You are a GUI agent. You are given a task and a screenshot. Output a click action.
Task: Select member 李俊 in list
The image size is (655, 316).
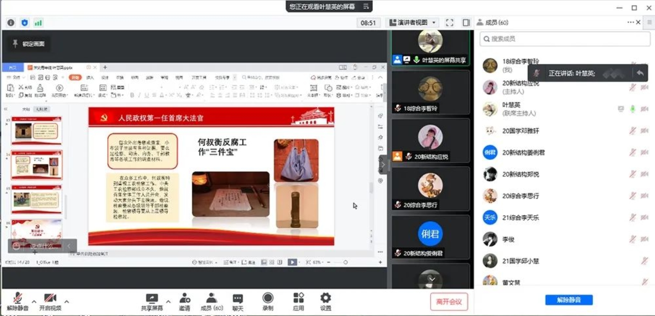[x=565, y=239]
